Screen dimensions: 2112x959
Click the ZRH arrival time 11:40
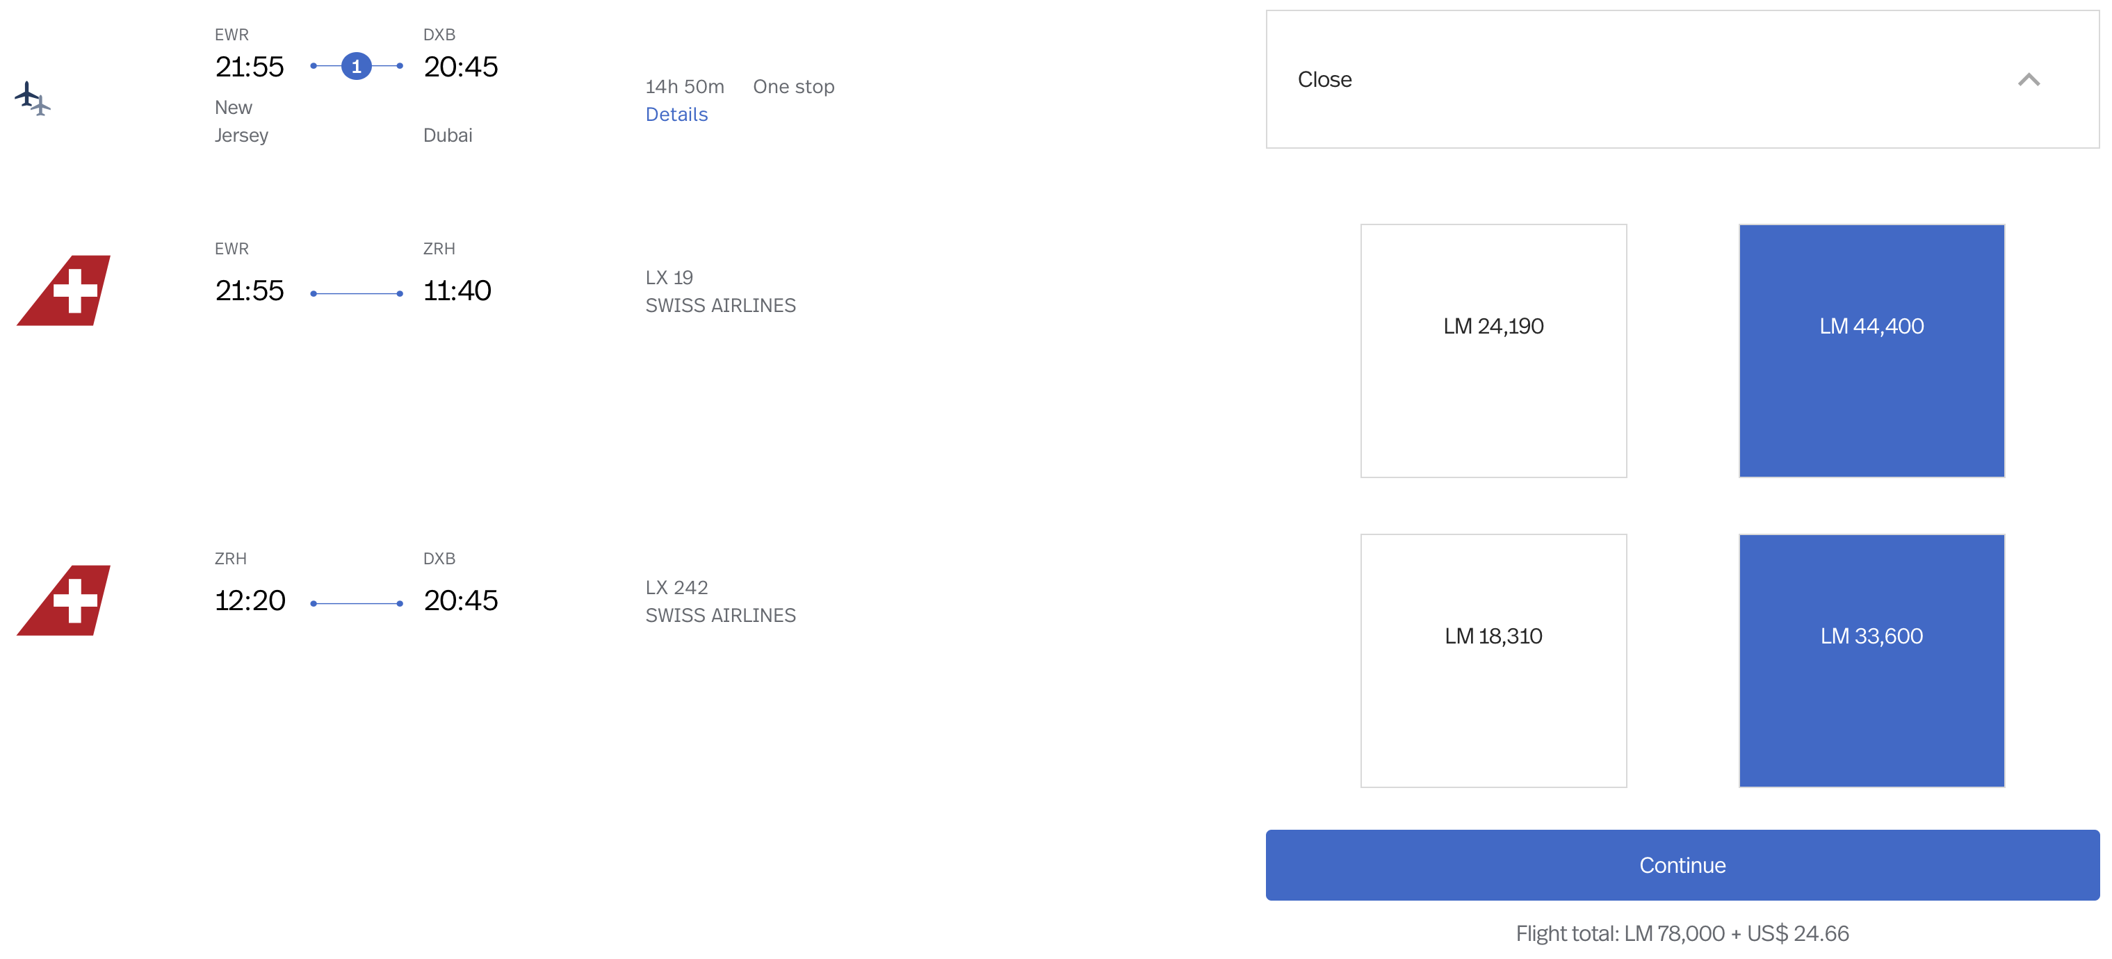[458, 289]
